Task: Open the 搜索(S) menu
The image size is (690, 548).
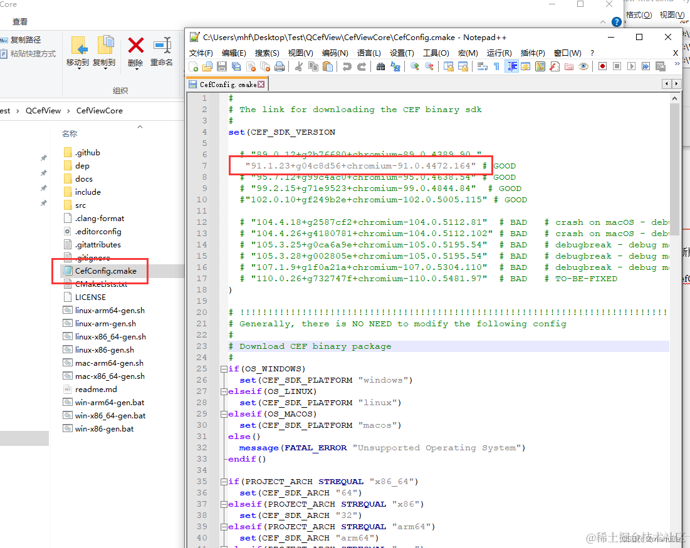Action: coord(267,53)
